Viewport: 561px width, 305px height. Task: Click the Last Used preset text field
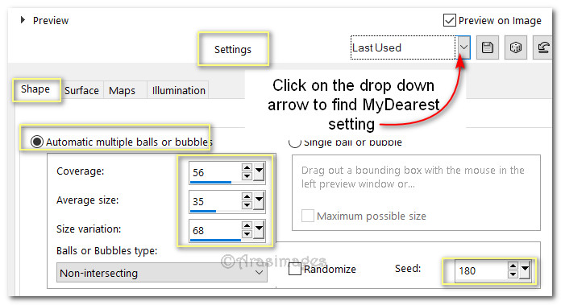tap(403, 47)
